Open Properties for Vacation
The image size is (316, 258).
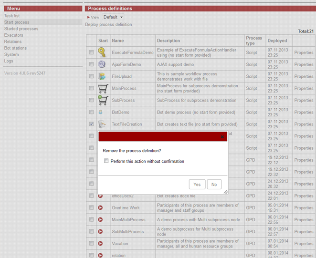[x=304, y=244]
